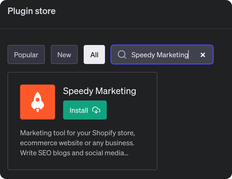Select the All plugins tab
This screenshot has width=232, height=179.
coord(94,54)
